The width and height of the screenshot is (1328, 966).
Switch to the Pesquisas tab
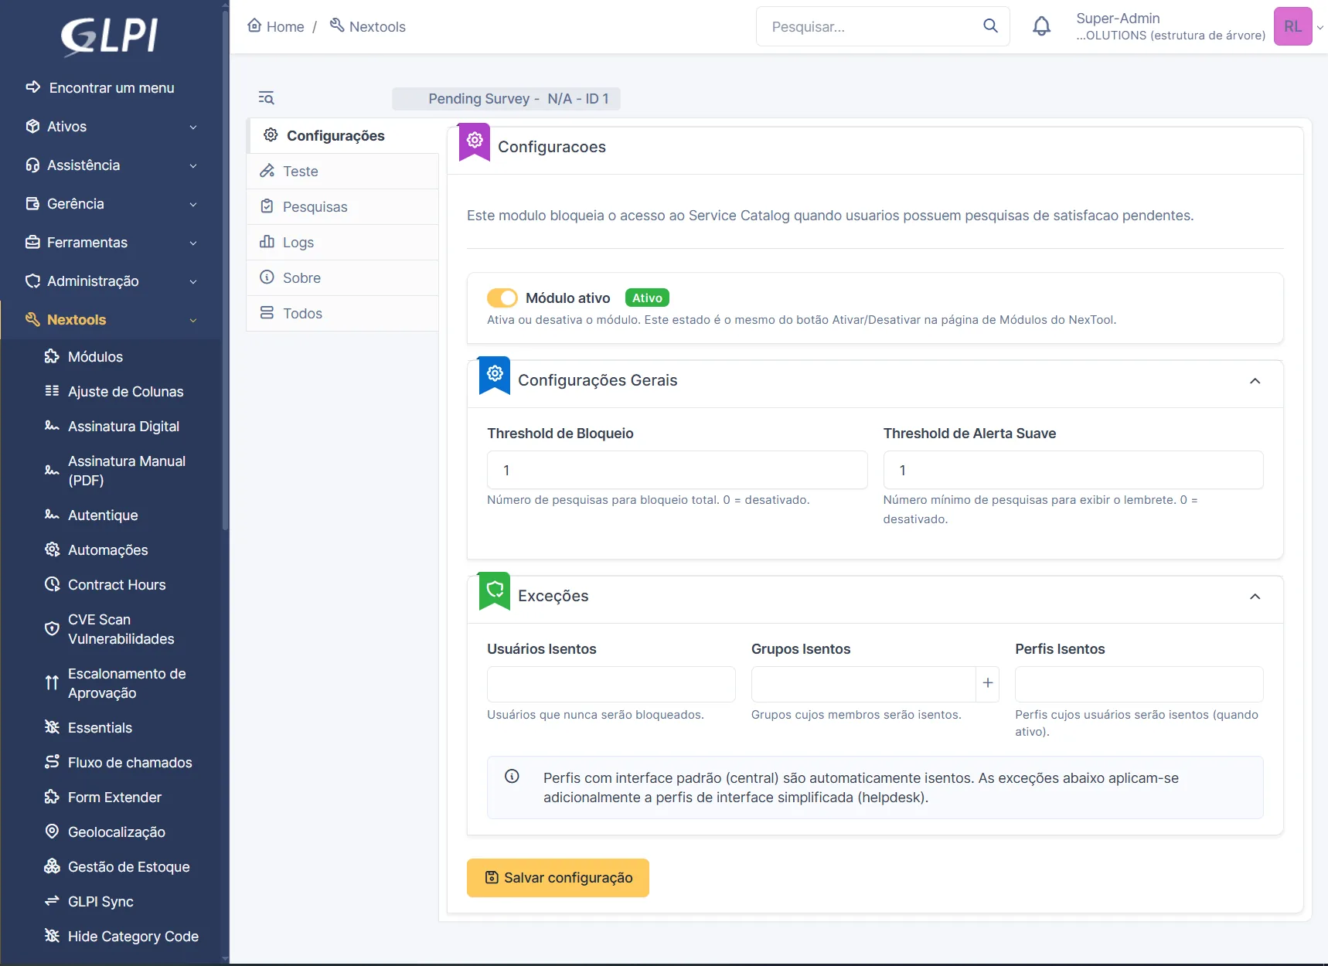pos(343,207)
